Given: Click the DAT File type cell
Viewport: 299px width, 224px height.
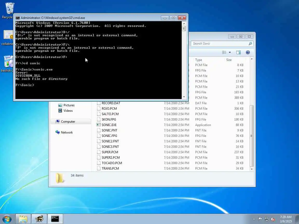Looking at the screenshot, I should pos(201,103).
